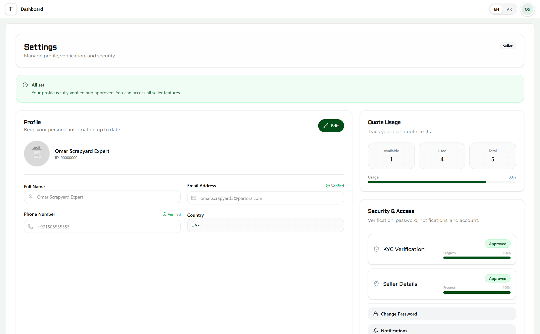Click the Seller Details Approved badge
The image size is (540, 334).
tap(497, 278)
